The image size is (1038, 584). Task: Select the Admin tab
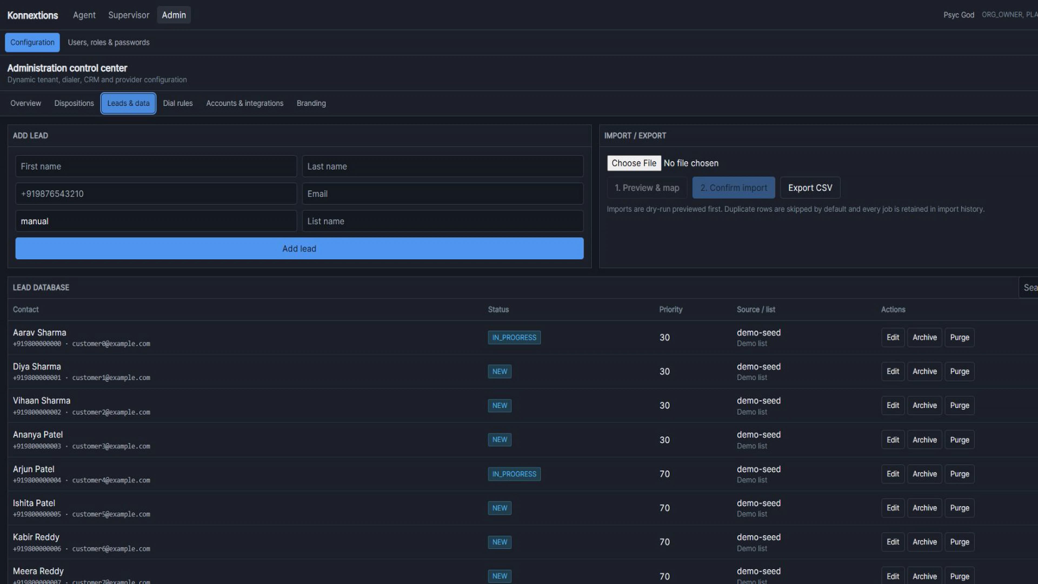tap(174, 15)
